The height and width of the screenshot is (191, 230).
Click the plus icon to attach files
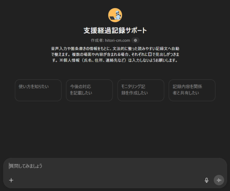click(11, 180)
